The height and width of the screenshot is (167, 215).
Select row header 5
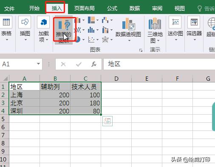[x=4, y=119]
